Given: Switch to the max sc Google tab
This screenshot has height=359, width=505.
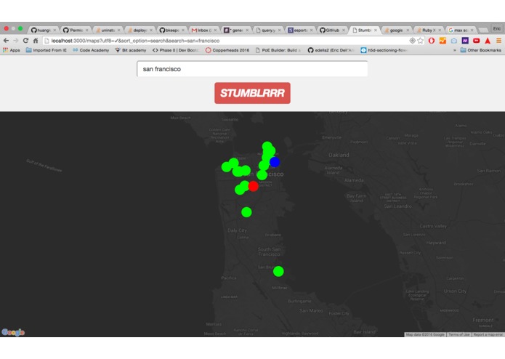Looking at the screenshot, I should pos(460,31).
